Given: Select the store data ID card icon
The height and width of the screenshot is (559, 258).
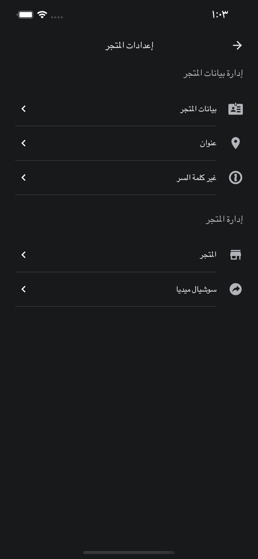Looking at the screenshot, I should click(x=235, y=109).
